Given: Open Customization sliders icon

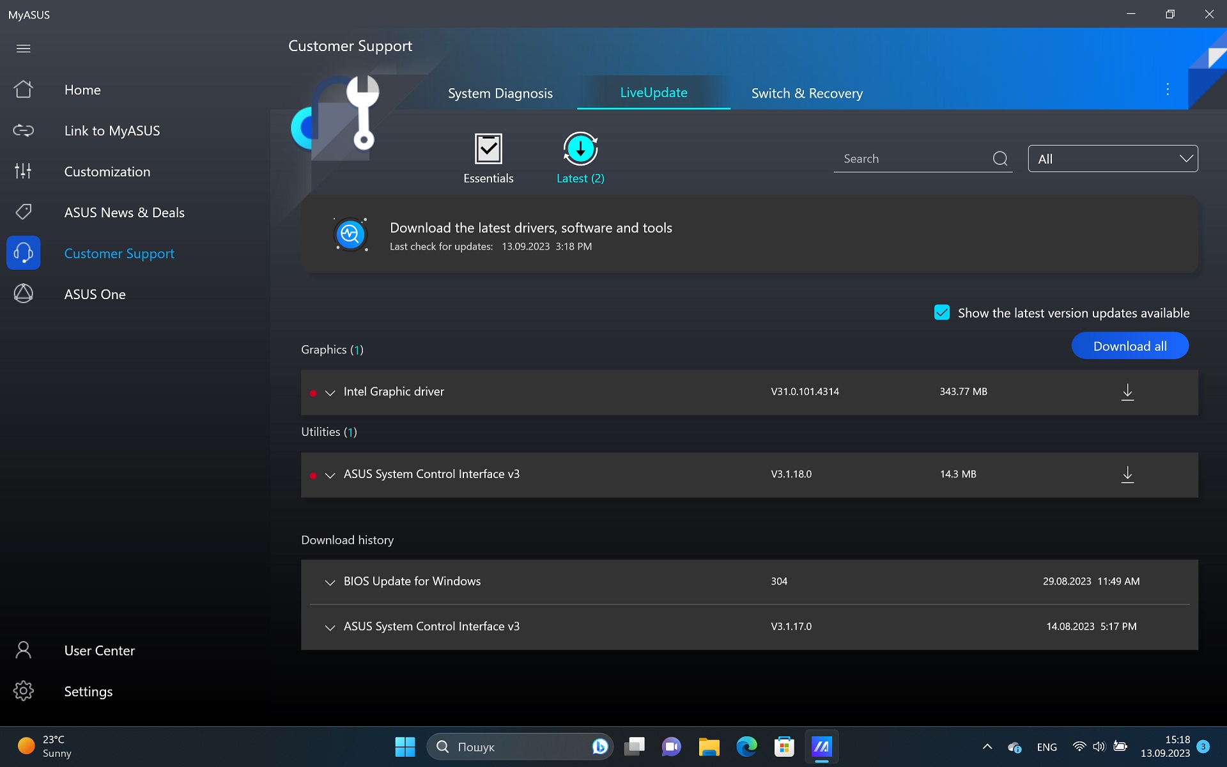Looking at the screenshot, I should (x=24, y=171).
